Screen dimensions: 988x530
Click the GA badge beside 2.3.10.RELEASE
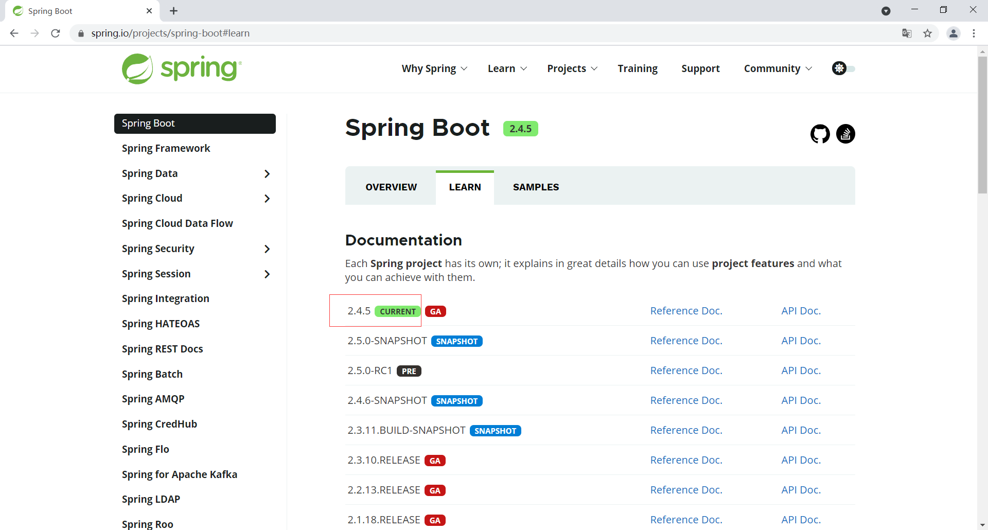[x=435, y=461]
